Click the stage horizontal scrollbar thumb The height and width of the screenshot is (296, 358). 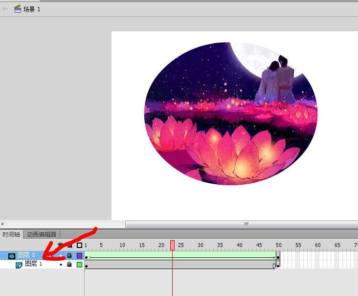[x=242, y=224]
